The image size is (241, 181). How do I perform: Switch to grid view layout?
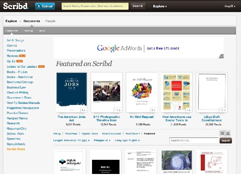(222, 133)
